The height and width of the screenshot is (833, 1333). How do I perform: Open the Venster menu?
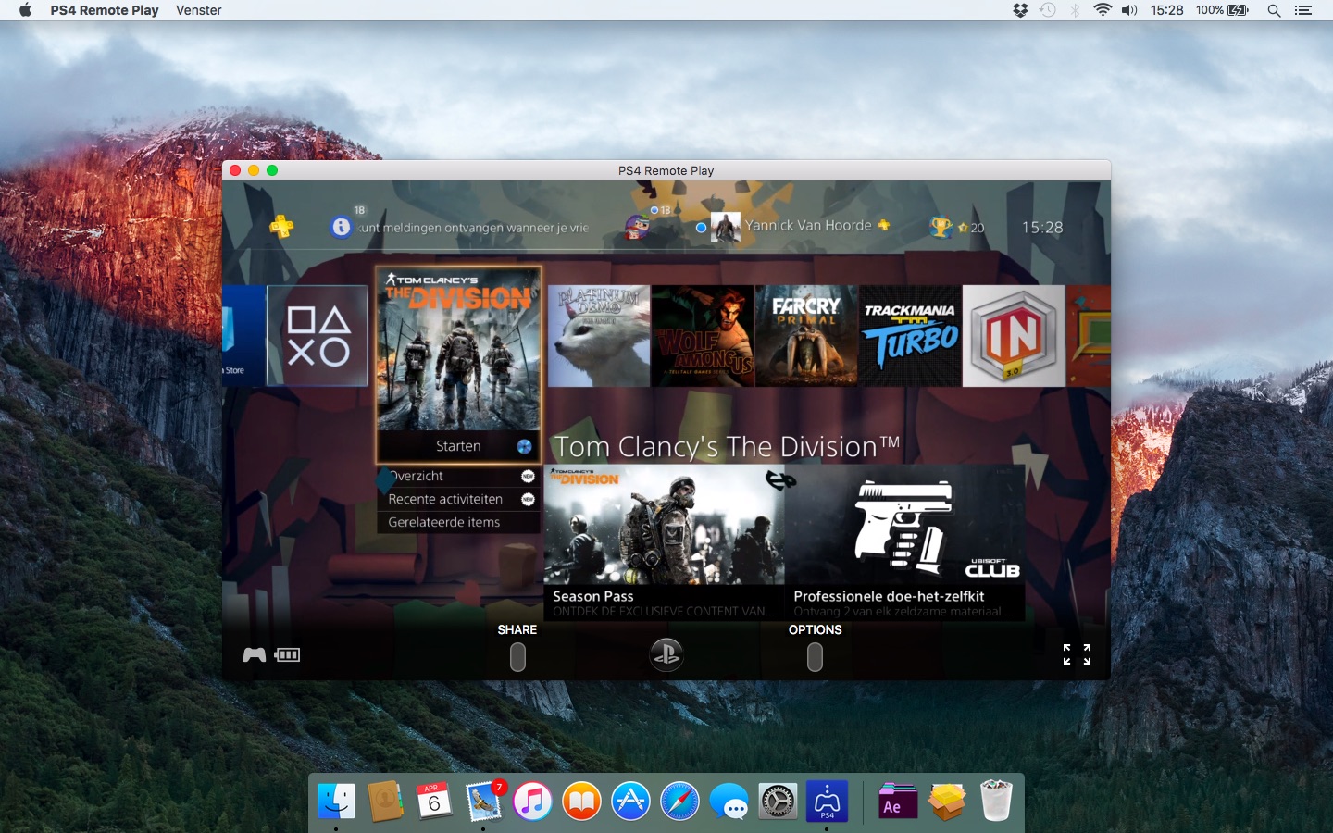199,10
